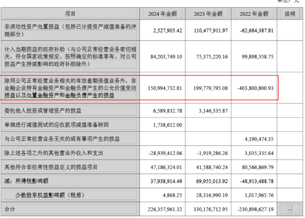Click the 说明 column header

pos(290,14)
